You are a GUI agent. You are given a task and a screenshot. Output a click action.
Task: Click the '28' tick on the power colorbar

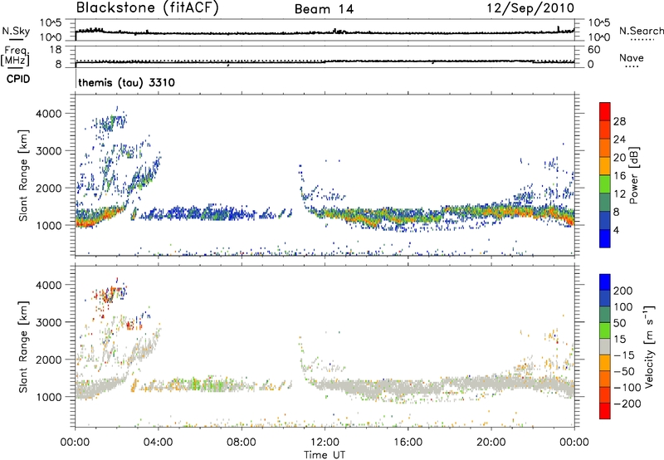pos(619,121)
